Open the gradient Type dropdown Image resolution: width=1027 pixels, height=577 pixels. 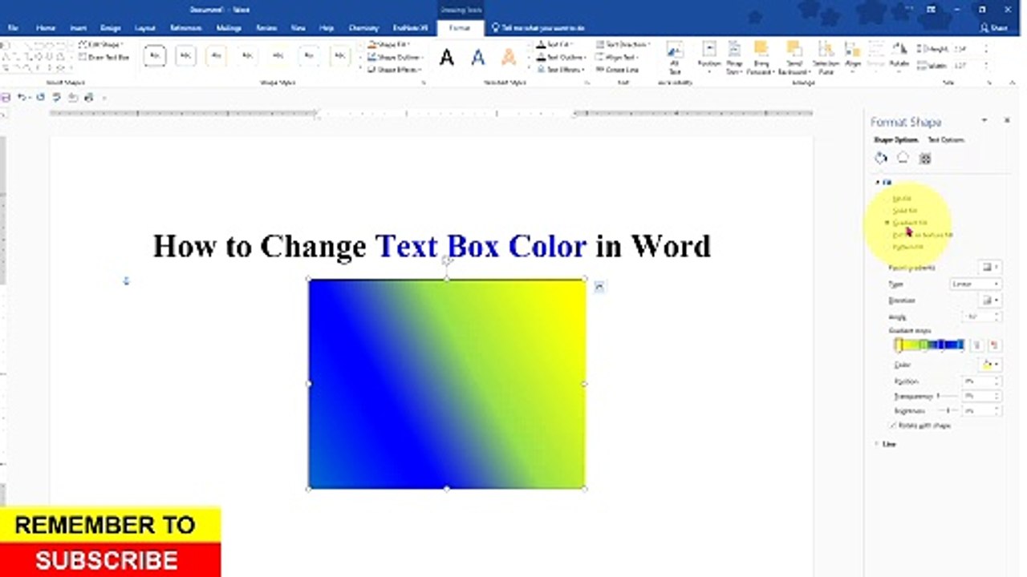click(x=974, y=284)
